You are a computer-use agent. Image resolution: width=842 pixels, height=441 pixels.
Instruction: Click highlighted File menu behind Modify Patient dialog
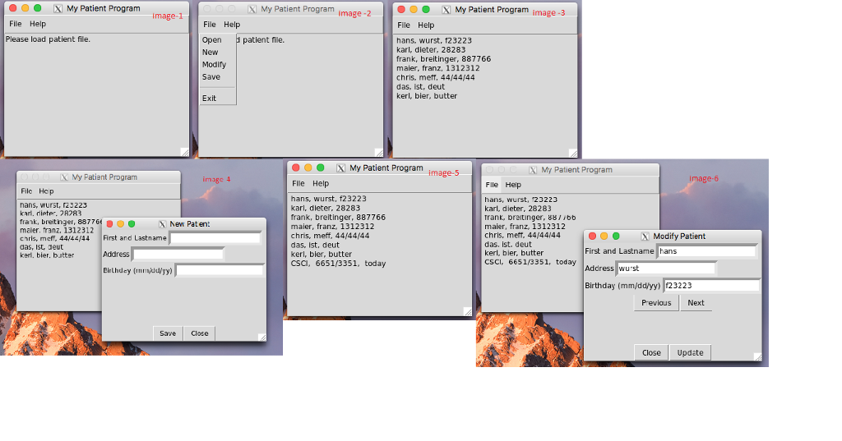492,185
